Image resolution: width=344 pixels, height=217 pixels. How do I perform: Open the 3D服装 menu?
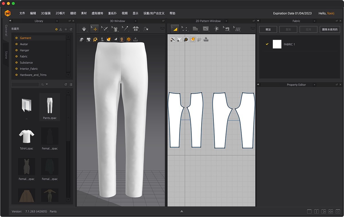click(x=46, y=13)
